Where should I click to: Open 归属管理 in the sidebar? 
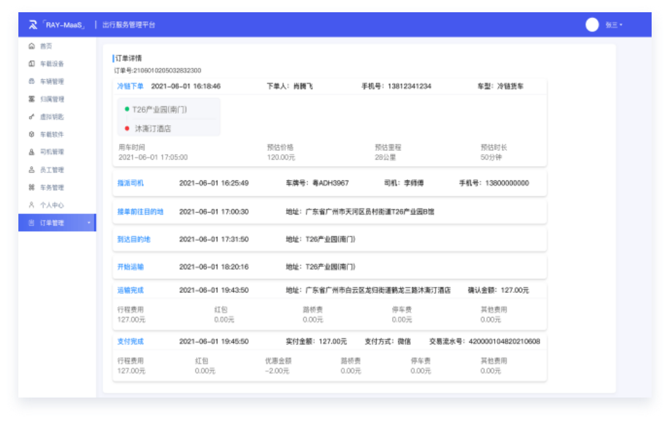(x=51, y=99)
